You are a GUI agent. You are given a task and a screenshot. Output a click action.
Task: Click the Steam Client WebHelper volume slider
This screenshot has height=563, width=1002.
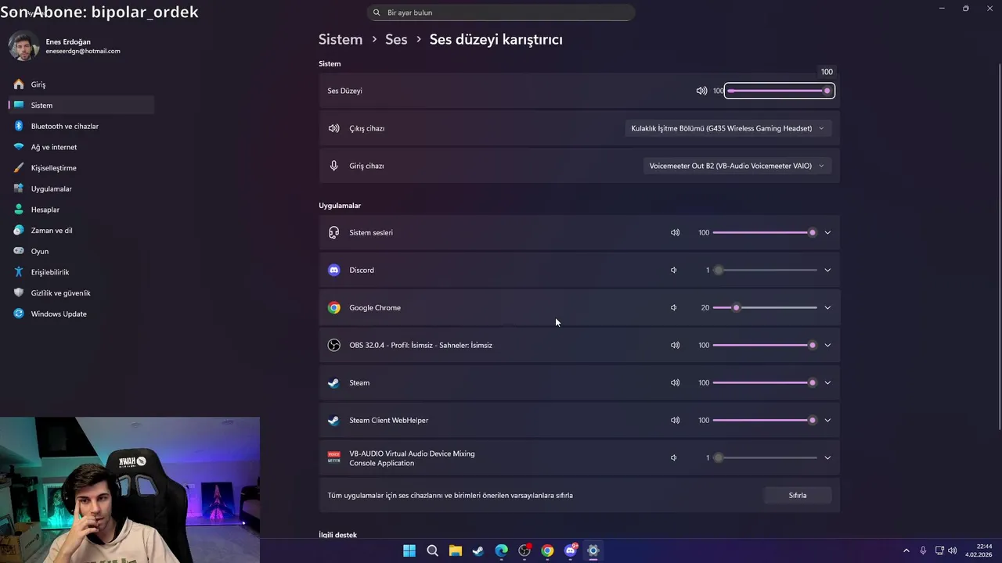point(765,420)
